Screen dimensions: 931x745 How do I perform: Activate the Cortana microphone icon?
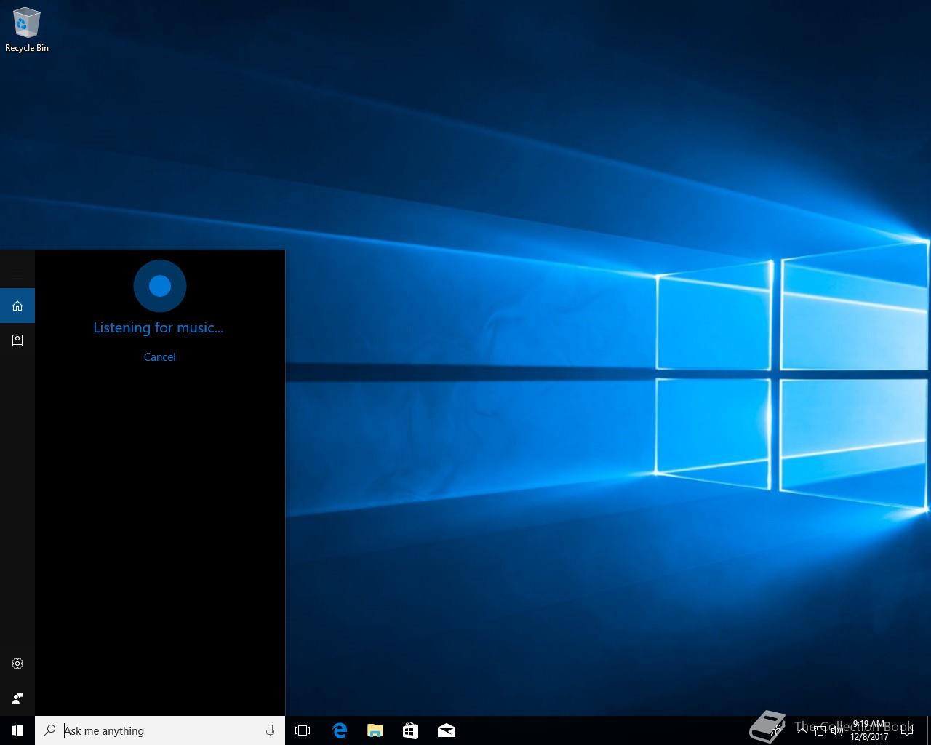pyautogui.click(x=270, y=730)
